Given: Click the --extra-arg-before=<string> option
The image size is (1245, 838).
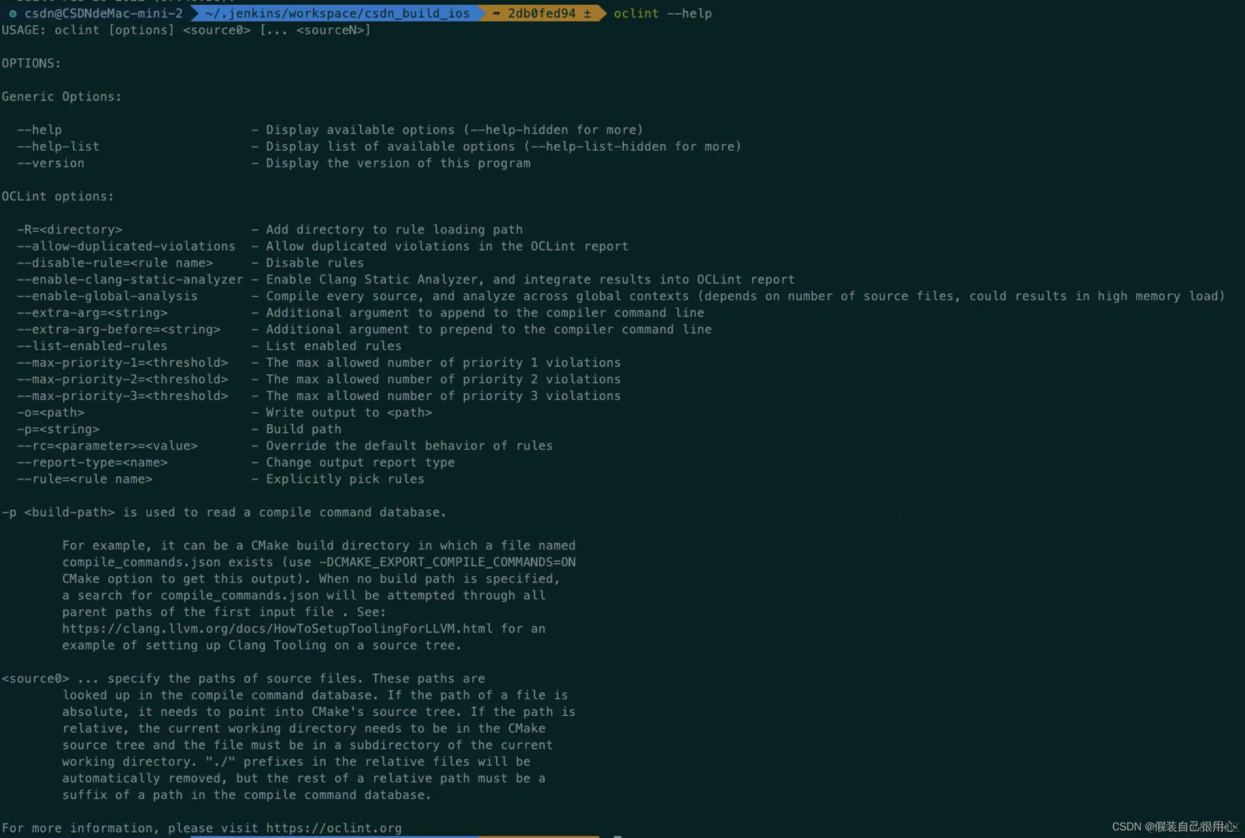Looking at the screenshot, I should (119, 330).
